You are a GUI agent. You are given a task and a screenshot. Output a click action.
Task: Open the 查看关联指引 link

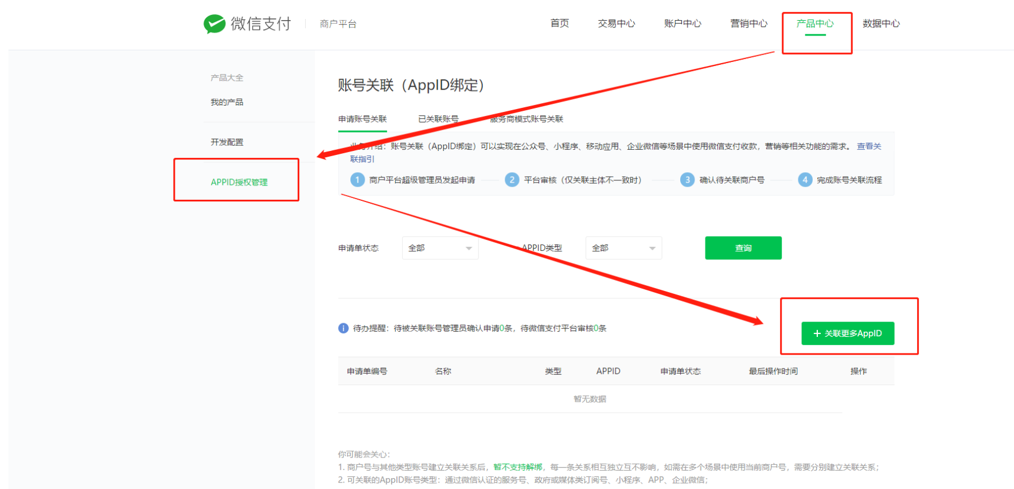tap(869, 146)
